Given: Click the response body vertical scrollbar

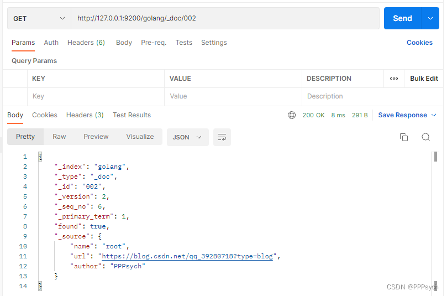Looking at the screenshot, I should [x=435, y=157].
